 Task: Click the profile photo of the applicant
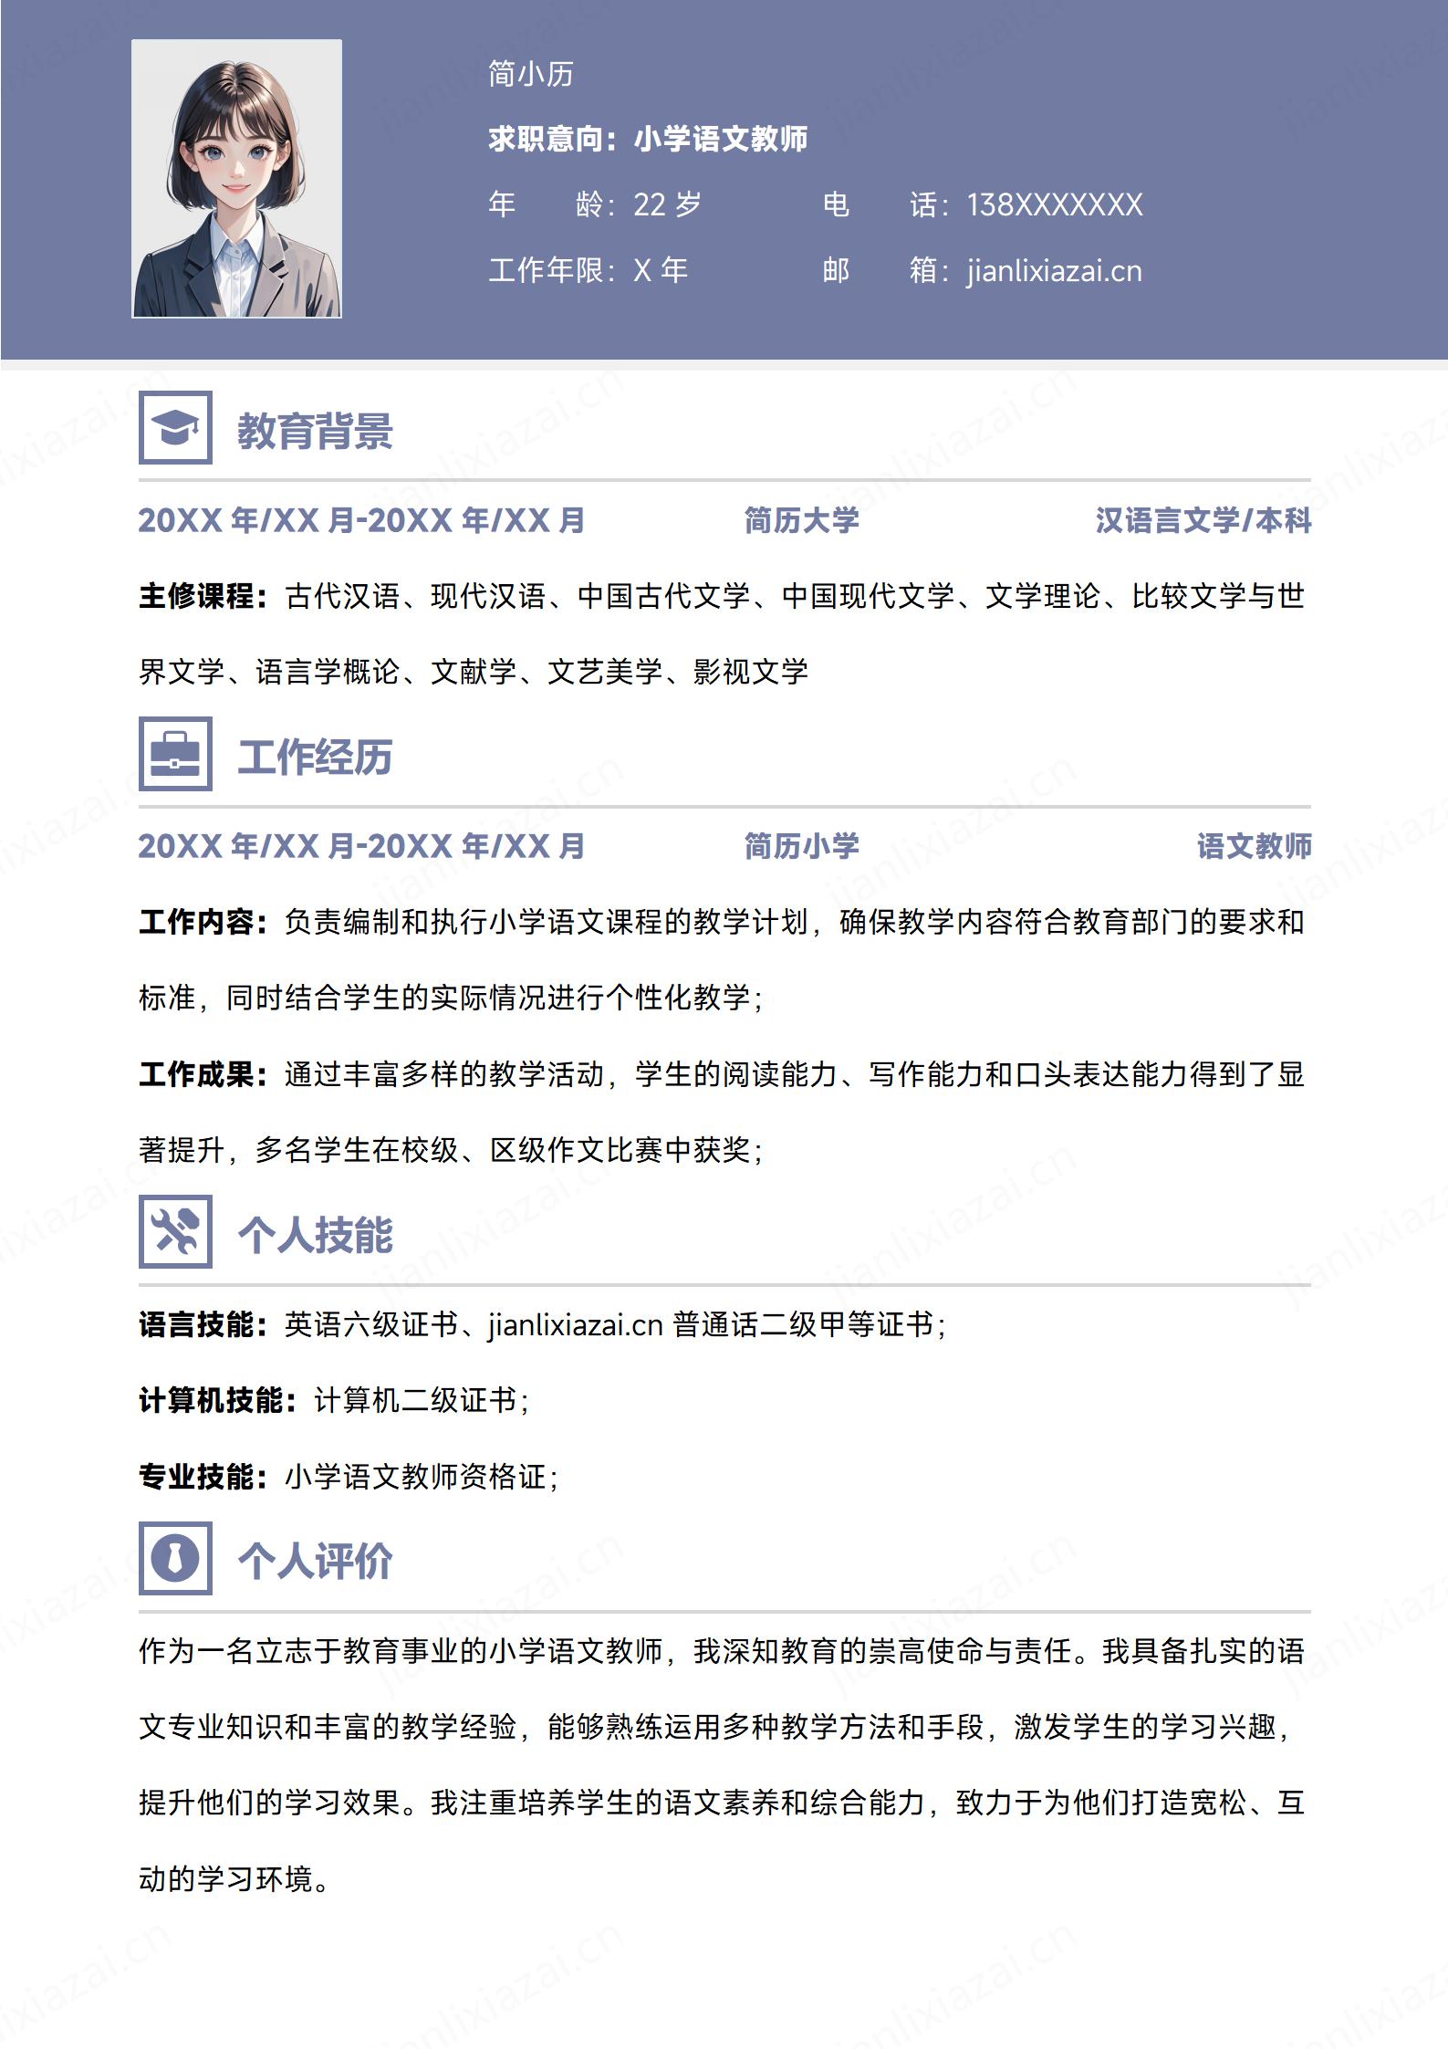coord(237,179)
